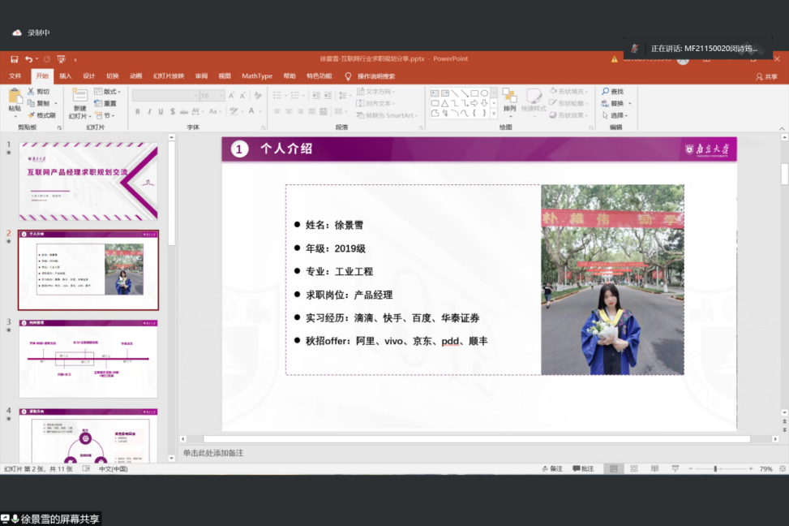The height and width of the screenshot is (526, 789).
Task: Click the Save icon in quick access toolbar
Action: (14, 59)
